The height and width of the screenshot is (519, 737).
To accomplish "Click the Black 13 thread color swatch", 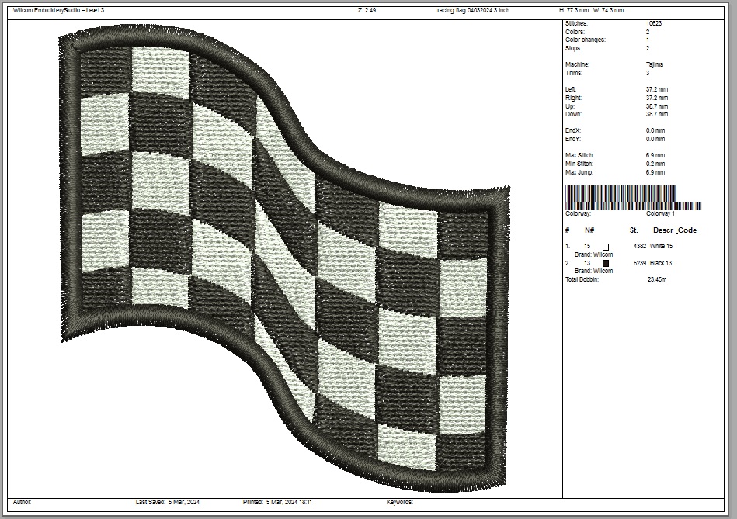I will (x=606, y=263).
